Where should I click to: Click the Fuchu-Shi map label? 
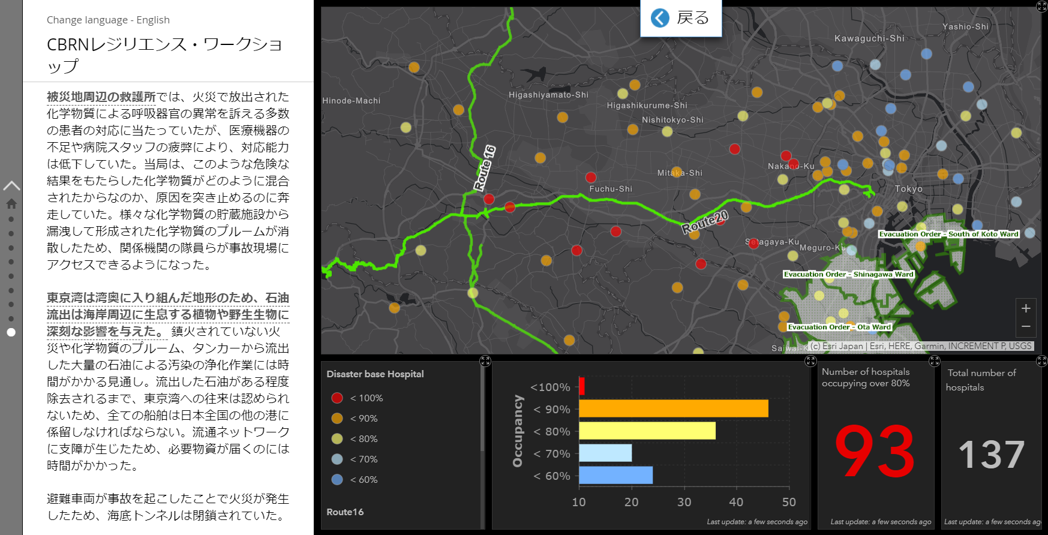[x=611, y=189]
